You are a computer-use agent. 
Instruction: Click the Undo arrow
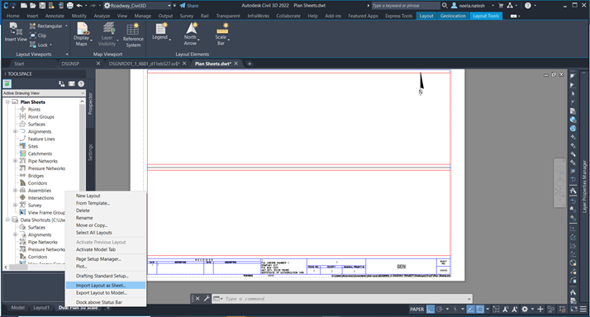[79, 6]
